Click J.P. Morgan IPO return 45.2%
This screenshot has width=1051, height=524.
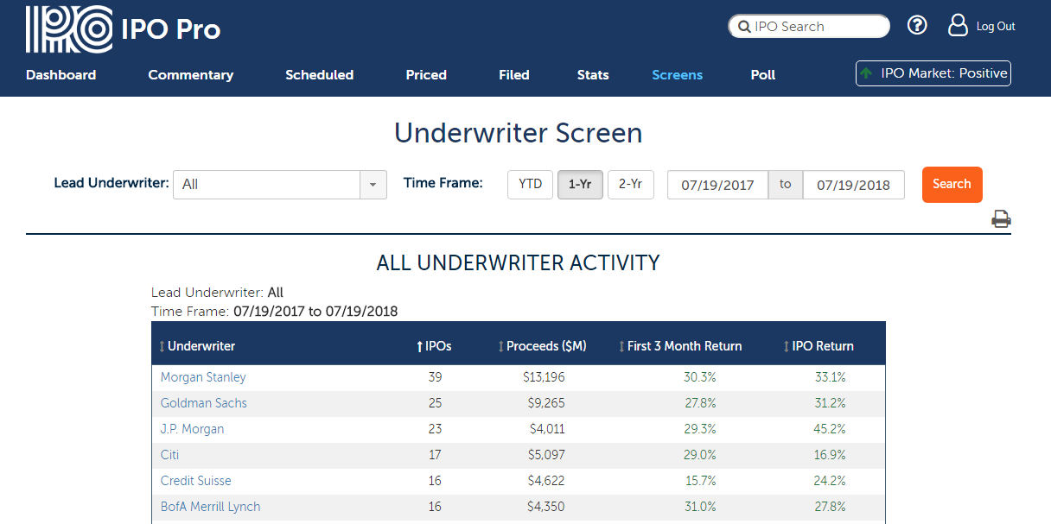(x=830, y=429)
